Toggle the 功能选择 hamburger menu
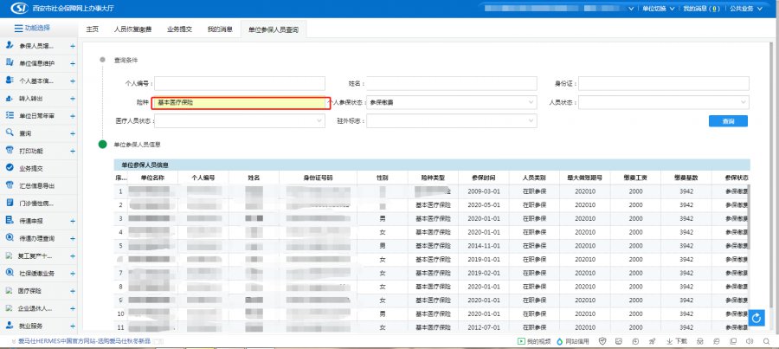Screen dimensions: 779x349 [18, 28]
